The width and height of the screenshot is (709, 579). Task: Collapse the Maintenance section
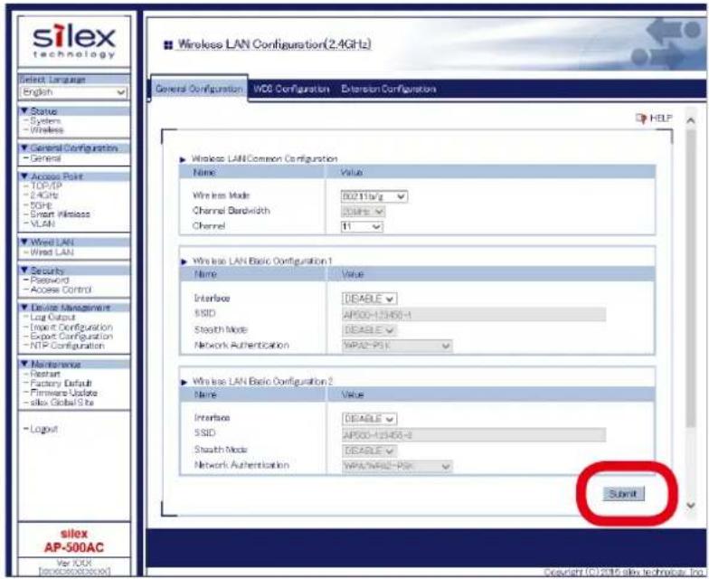[x=74, y=364]
